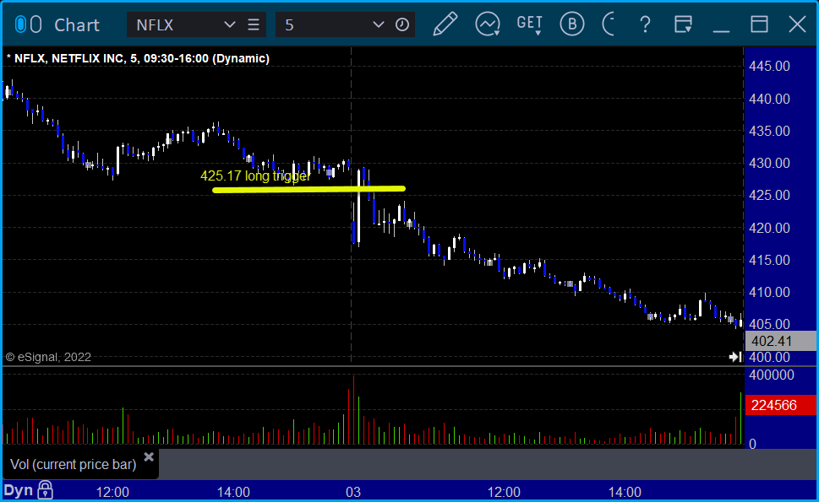Open the time template clock icon

click(402, 24)
